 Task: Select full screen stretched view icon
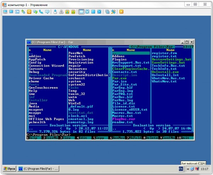pos(99,12)
